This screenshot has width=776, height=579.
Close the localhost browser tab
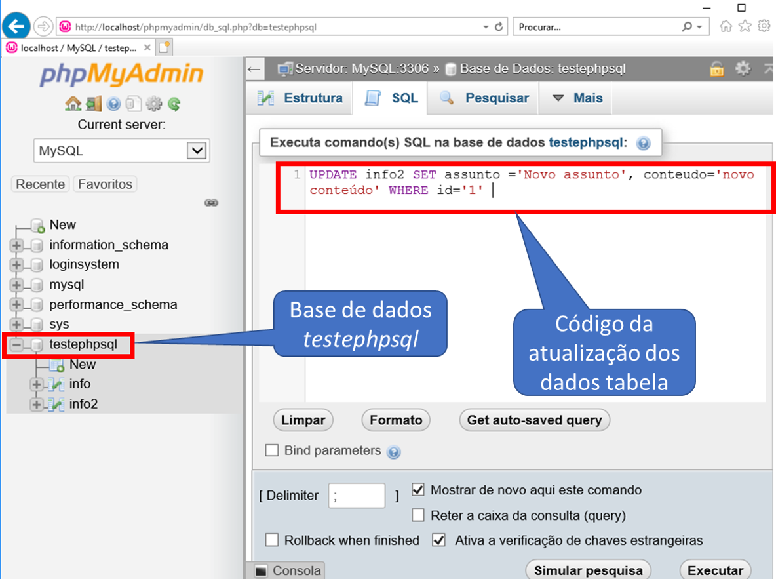point(147,48)
